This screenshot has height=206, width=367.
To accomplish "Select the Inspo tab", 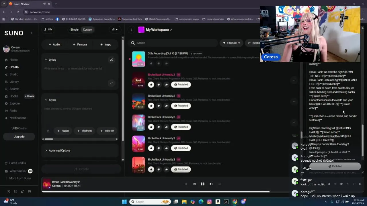I will point(106,44).
